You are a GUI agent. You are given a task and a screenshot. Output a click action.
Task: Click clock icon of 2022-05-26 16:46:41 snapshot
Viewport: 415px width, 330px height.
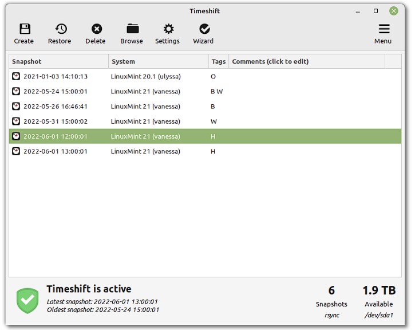click(x=16, y=106)
